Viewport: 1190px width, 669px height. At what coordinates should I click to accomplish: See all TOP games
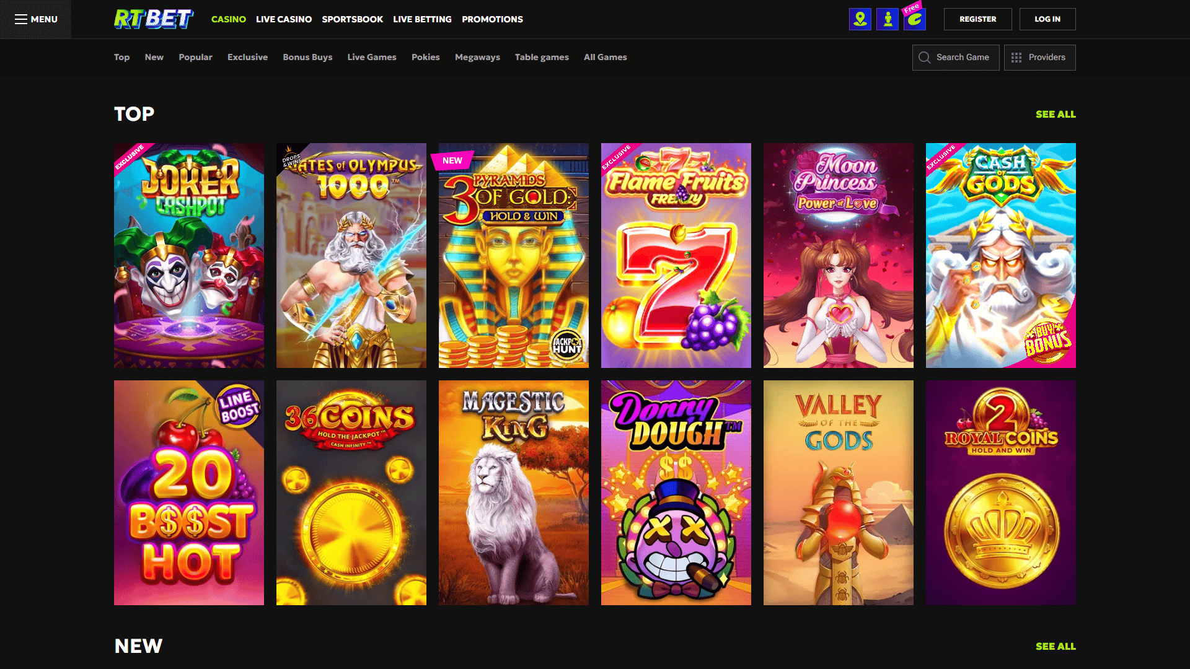1056,114
